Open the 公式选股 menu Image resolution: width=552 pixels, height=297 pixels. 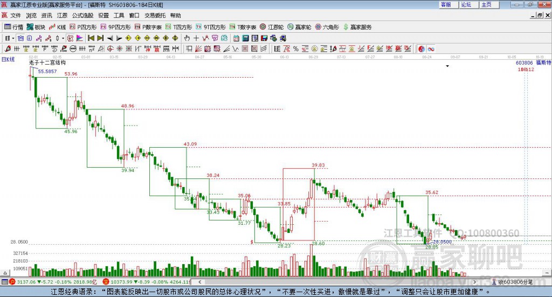(82, 16)
